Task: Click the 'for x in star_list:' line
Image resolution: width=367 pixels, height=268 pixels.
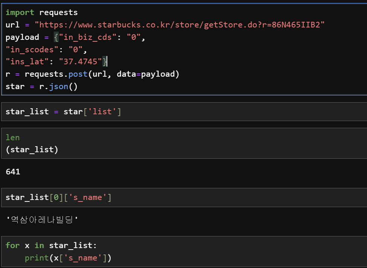Action: [x=51, y=245]
